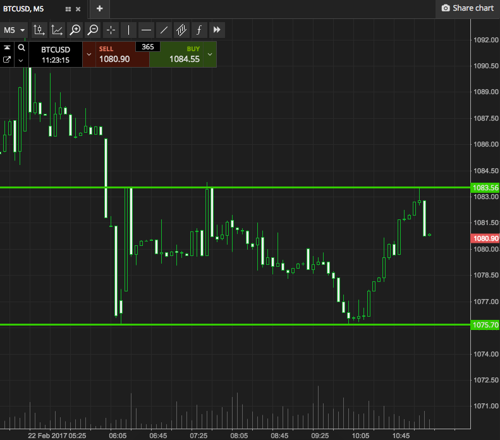
Task: Select the equidistant channel tool
Action: point(181,30)
